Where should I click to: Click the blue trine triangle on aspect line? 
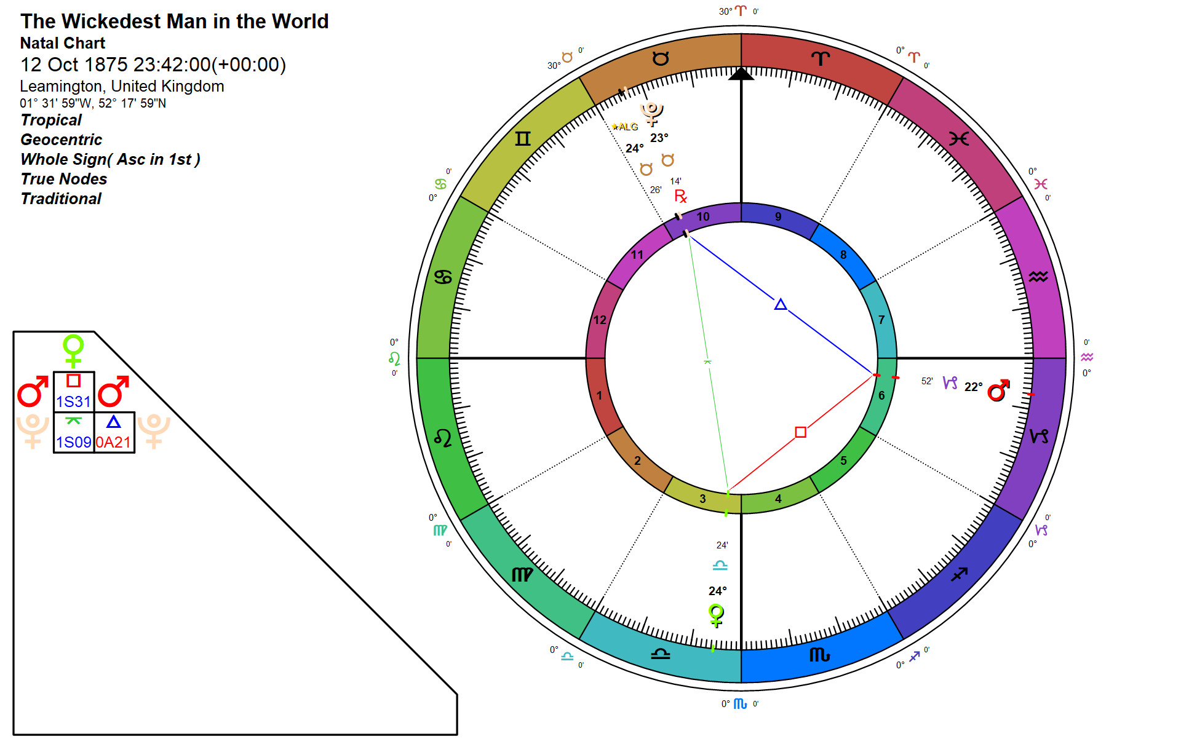(x=781, y=304)
